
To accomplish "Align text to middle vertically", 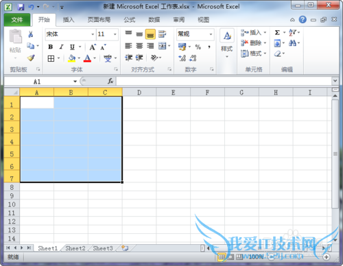I will (139, 34).
